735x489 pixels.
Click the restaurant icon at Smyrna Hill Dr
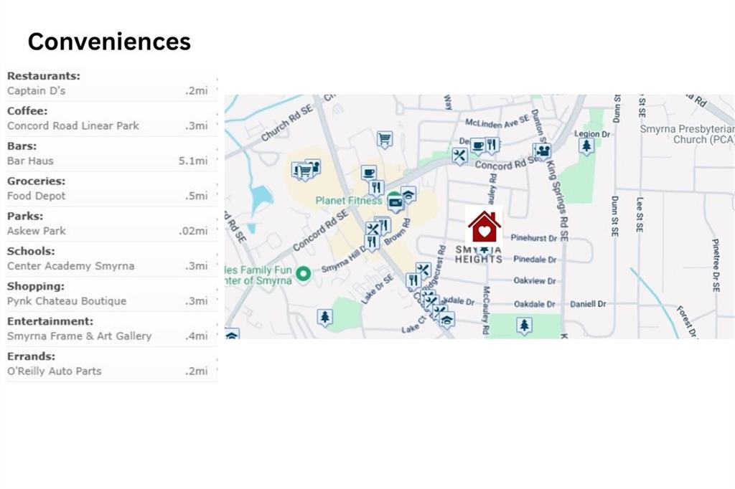click(372, 242)
